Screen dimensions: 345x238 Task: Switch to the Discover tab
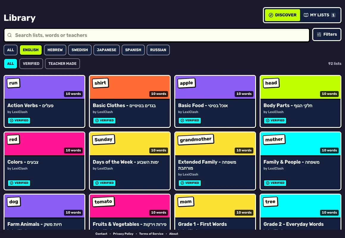pos(283,15)
